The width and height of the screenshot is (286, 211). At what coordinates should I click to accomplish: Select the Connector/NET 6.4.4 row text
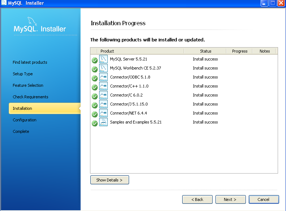[128, 113]
